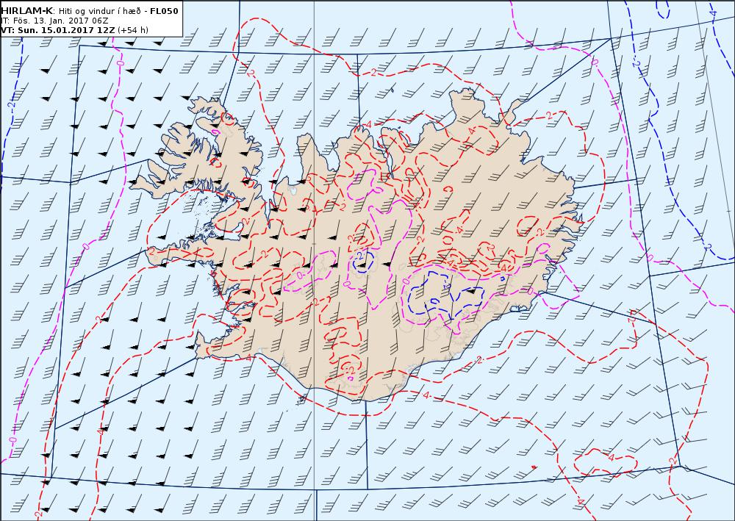This screenshot has height=521, width=735.
Task: Click the blue -4 contour label
Action: [714, 14]
